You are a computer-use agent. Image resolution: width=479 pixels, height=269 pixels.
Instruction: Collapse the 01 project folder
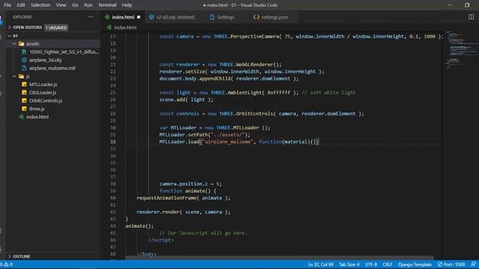click(10, 36)
